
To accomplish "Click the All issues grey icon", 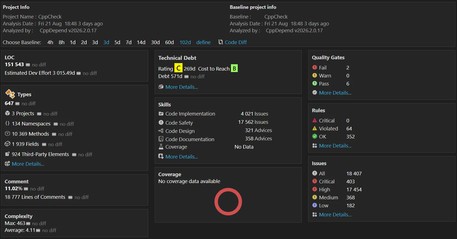I will 314,173.
